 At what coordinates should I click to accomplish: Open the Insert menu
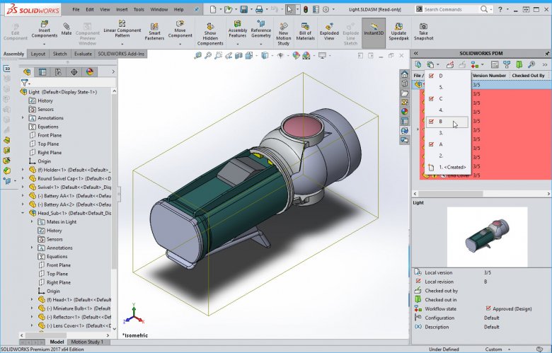pyautogui.click(x=122, y=9)
